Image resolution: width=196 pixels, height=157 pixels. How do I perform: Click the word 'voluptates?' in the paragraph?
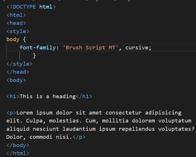(x=176, y=129)
